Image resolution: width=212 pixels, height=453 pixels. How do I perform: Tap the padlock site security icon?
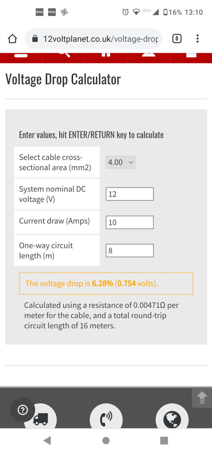coord(35,39)
